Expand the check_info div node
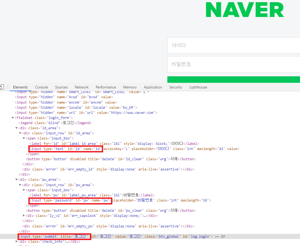Screen dimensions: 300x246 point(16,242)
